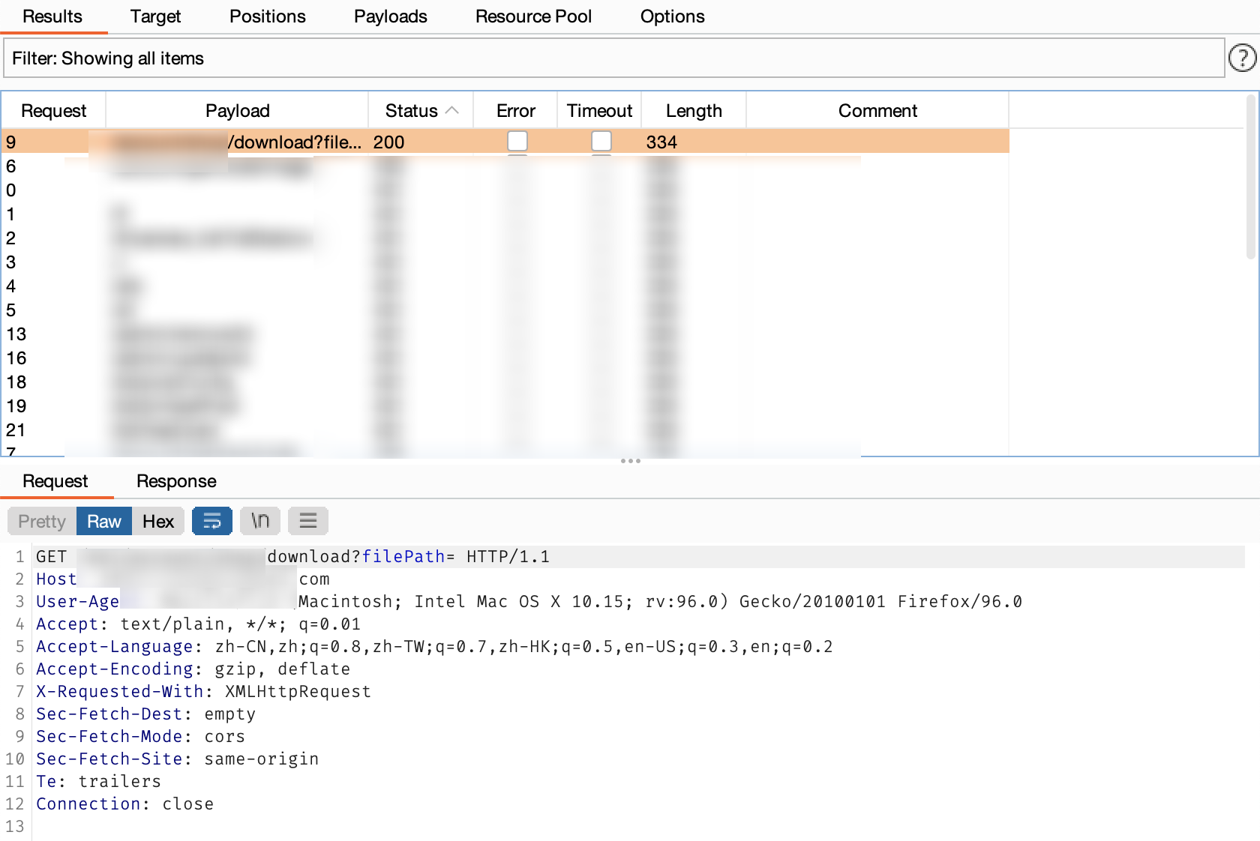Click the filePath parameter in the GET line
The width and height of the screenshot is (1260, 841).
[403, 557]
